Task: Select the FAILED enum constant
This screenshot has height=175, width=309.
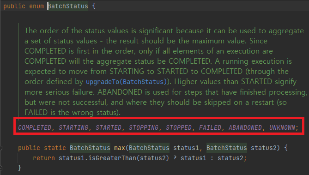Action: [210, 127]
